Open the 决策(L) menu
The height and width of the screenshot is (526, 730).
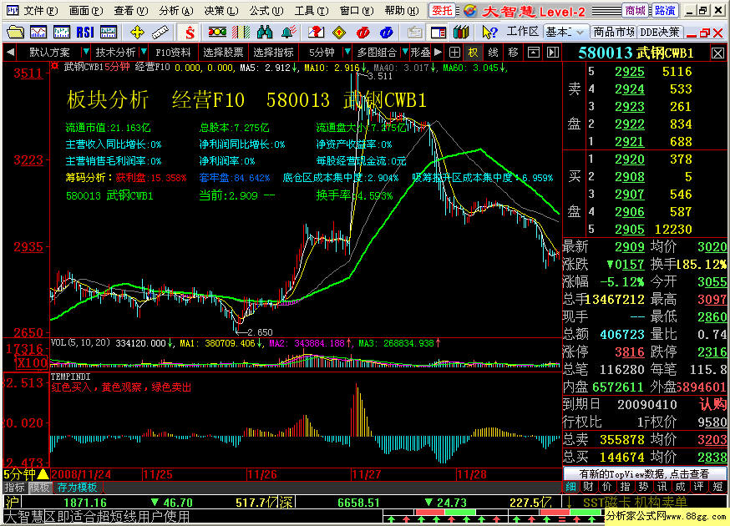[221, 10]
